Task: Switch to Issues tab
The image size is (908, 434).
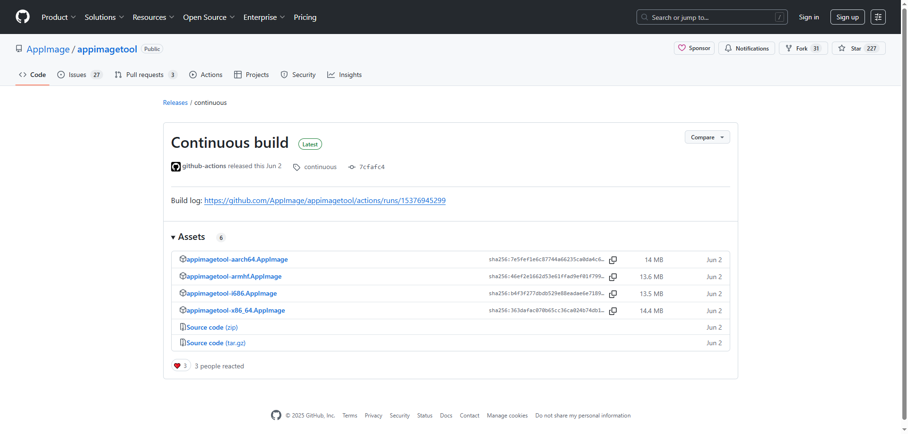Action: (79, 75)
